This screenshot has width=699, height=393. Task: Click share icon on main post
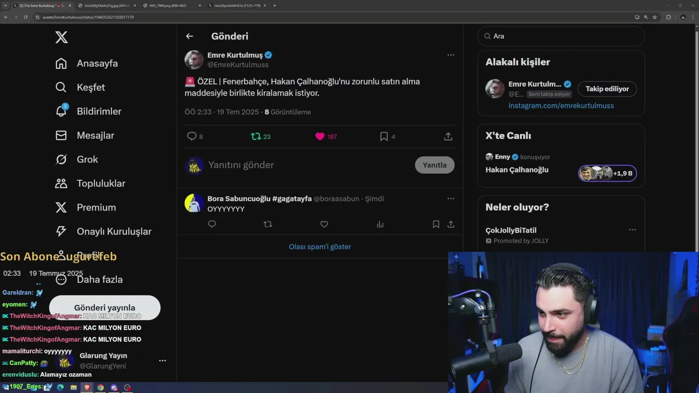coord(448,136)
